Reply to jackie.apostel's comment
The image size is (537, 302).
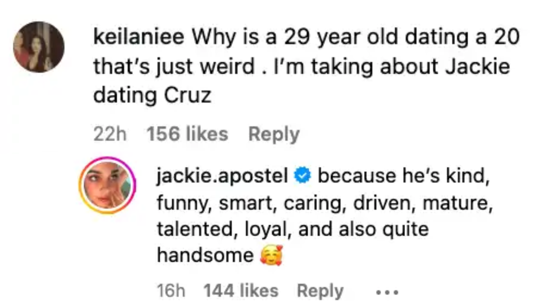(x=320, y=291)
